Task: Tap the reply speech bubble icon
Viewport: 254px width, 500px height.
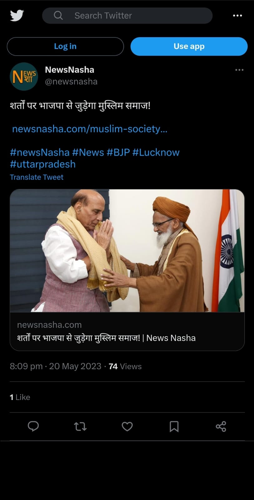Action: (x=33, y=426)
